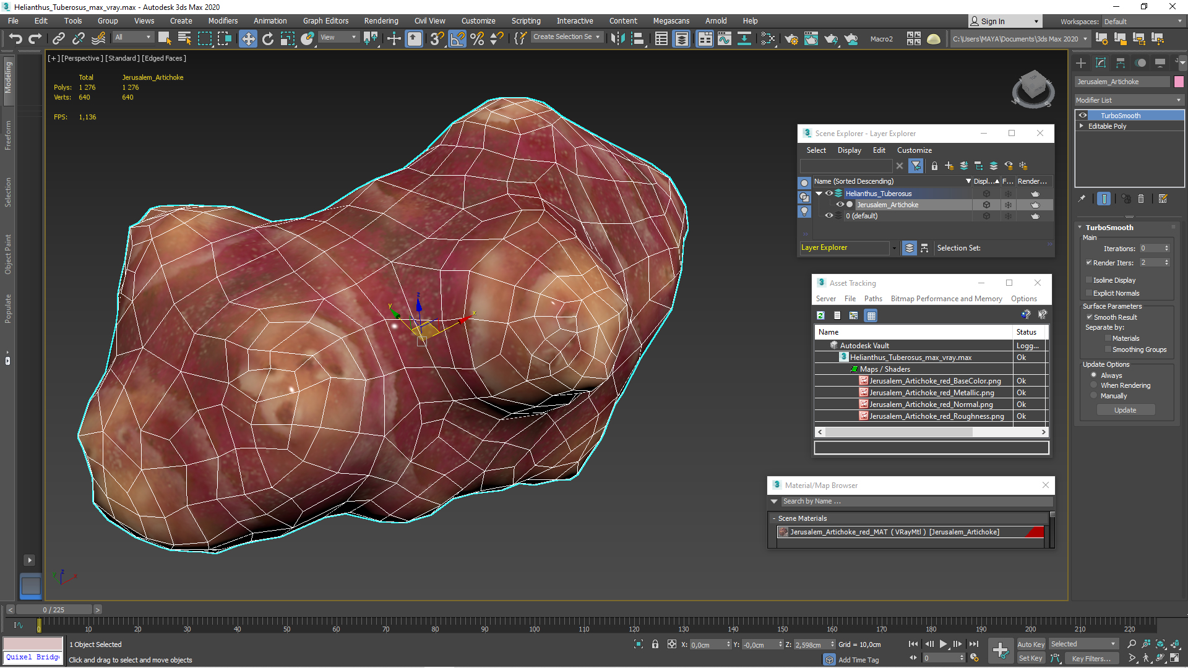Open the Megascans menu
Viewport: 1188px width, 668px height.
point(671,20)
